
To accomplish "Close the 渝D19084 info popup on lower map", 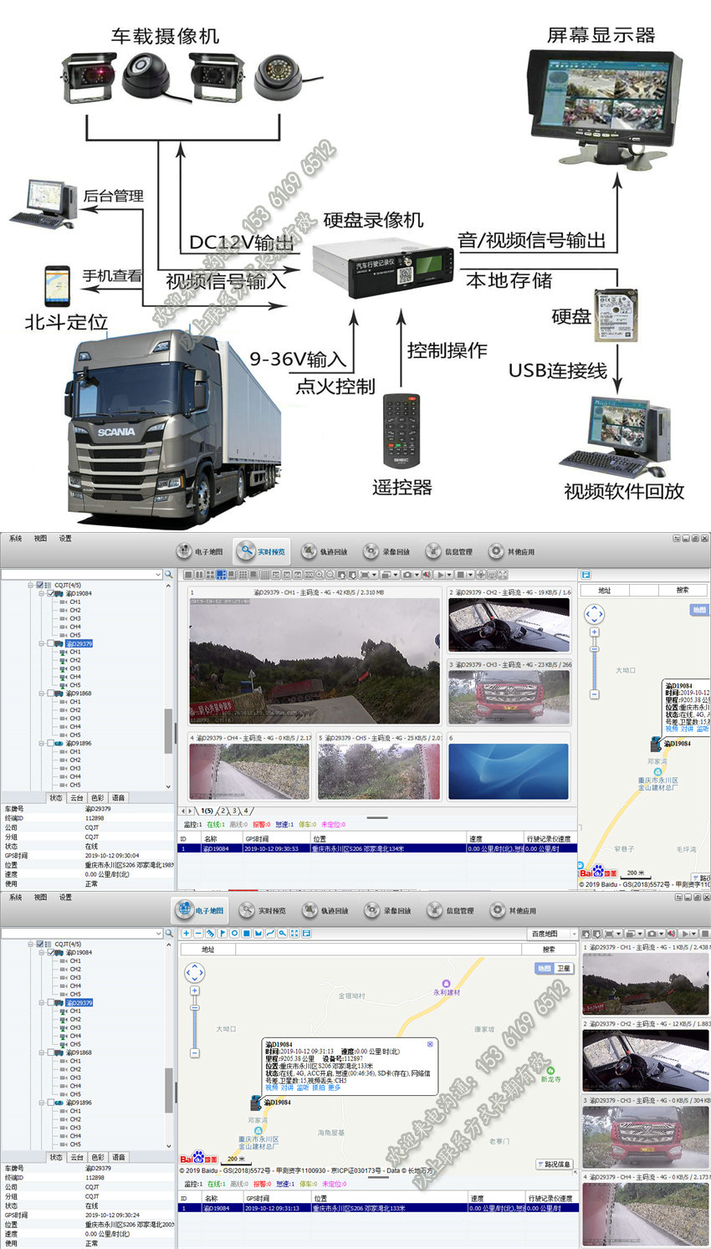I will coord(431,1044).
